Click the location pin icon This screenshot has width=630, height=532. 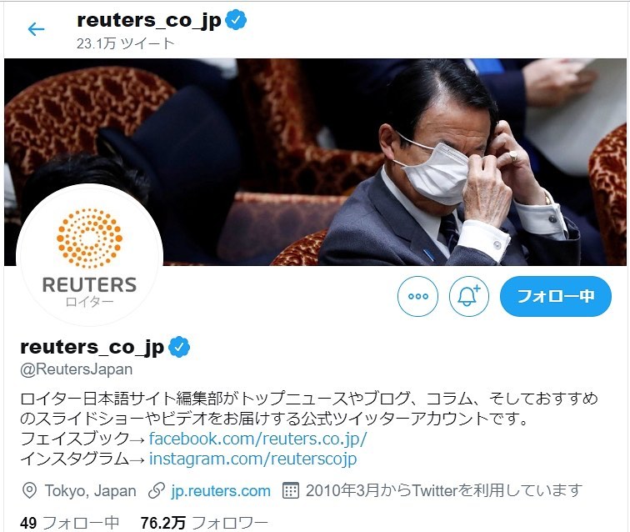29,490
